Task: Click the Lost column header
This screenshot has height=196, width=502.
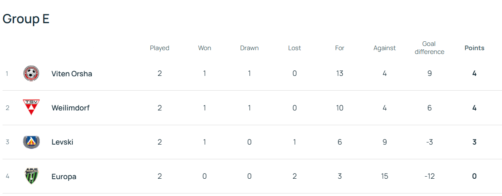Action: (x=295, y=48)
